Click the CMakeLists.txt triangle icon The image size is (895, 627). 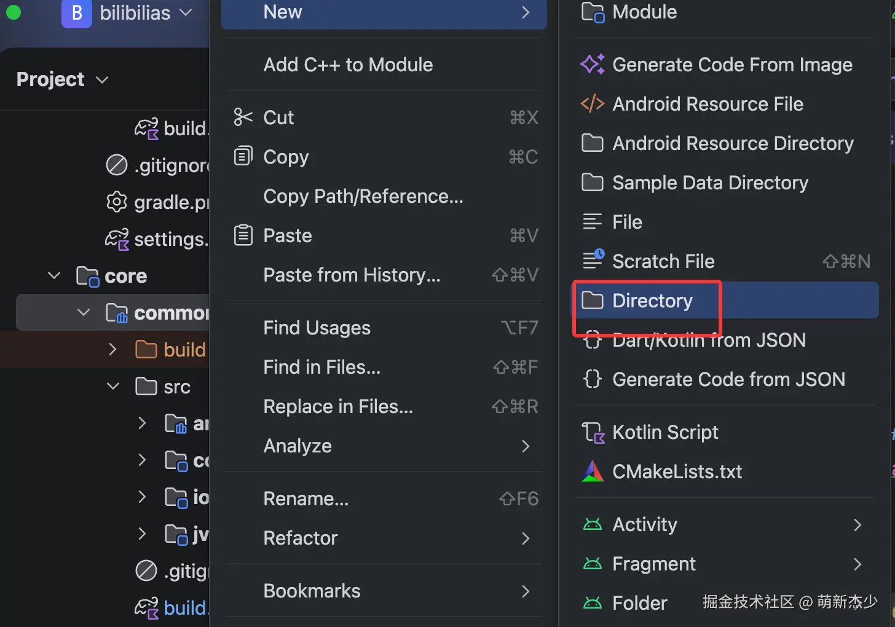[x=593, y=471]
